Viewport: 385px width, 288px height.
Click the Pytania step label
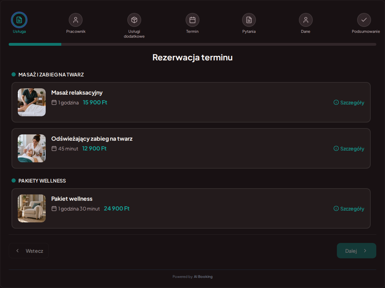click(x=249, y=31)
